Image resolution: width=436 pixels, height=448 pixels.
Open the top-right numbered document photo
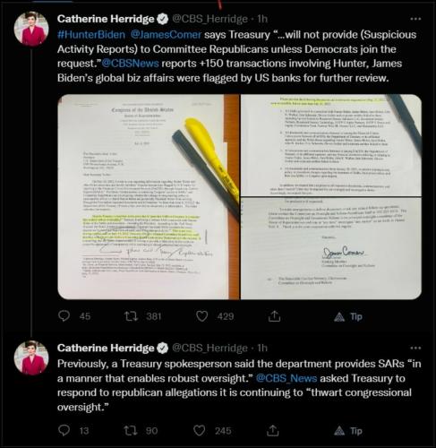pos(331,145)
